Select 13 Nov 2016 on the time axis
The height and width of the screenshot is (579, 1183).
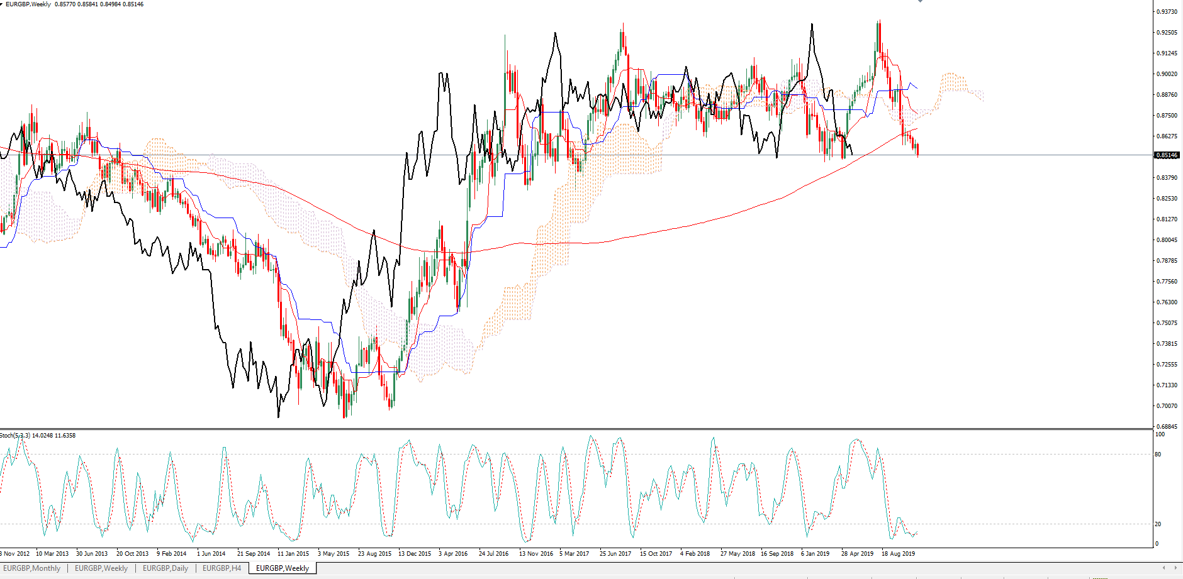pyautogui.click(x=535, y=554)
